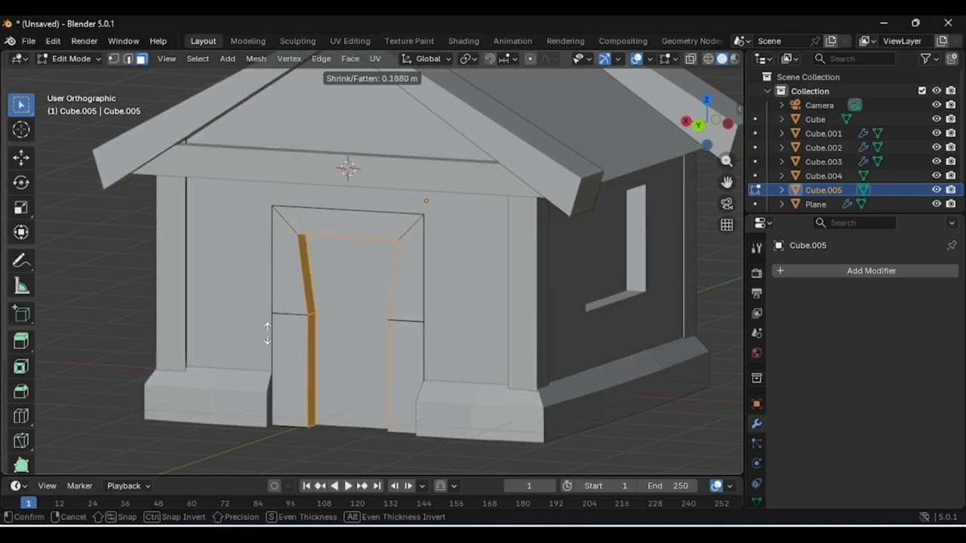
Task: Enable edge select mode
Action: (x=128, y=59)
